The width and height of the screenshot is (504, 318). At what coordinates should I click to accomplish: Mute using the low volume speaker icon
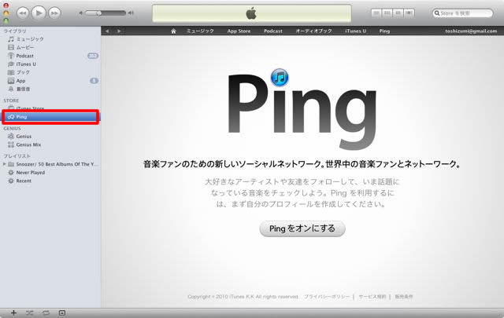pos(81,13)
